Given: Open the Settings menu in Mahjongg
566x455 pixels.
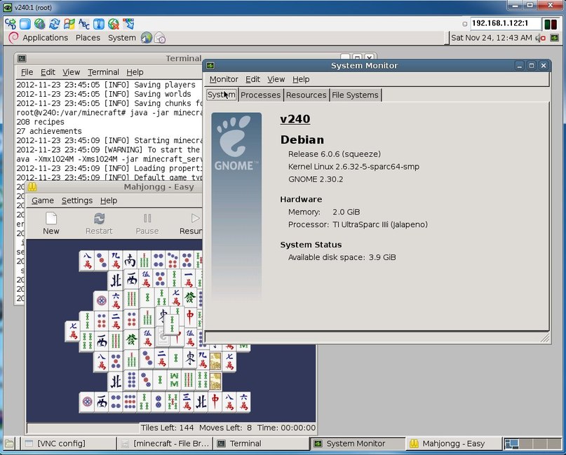Looking at the screenshot, I should tap(77, 201).
